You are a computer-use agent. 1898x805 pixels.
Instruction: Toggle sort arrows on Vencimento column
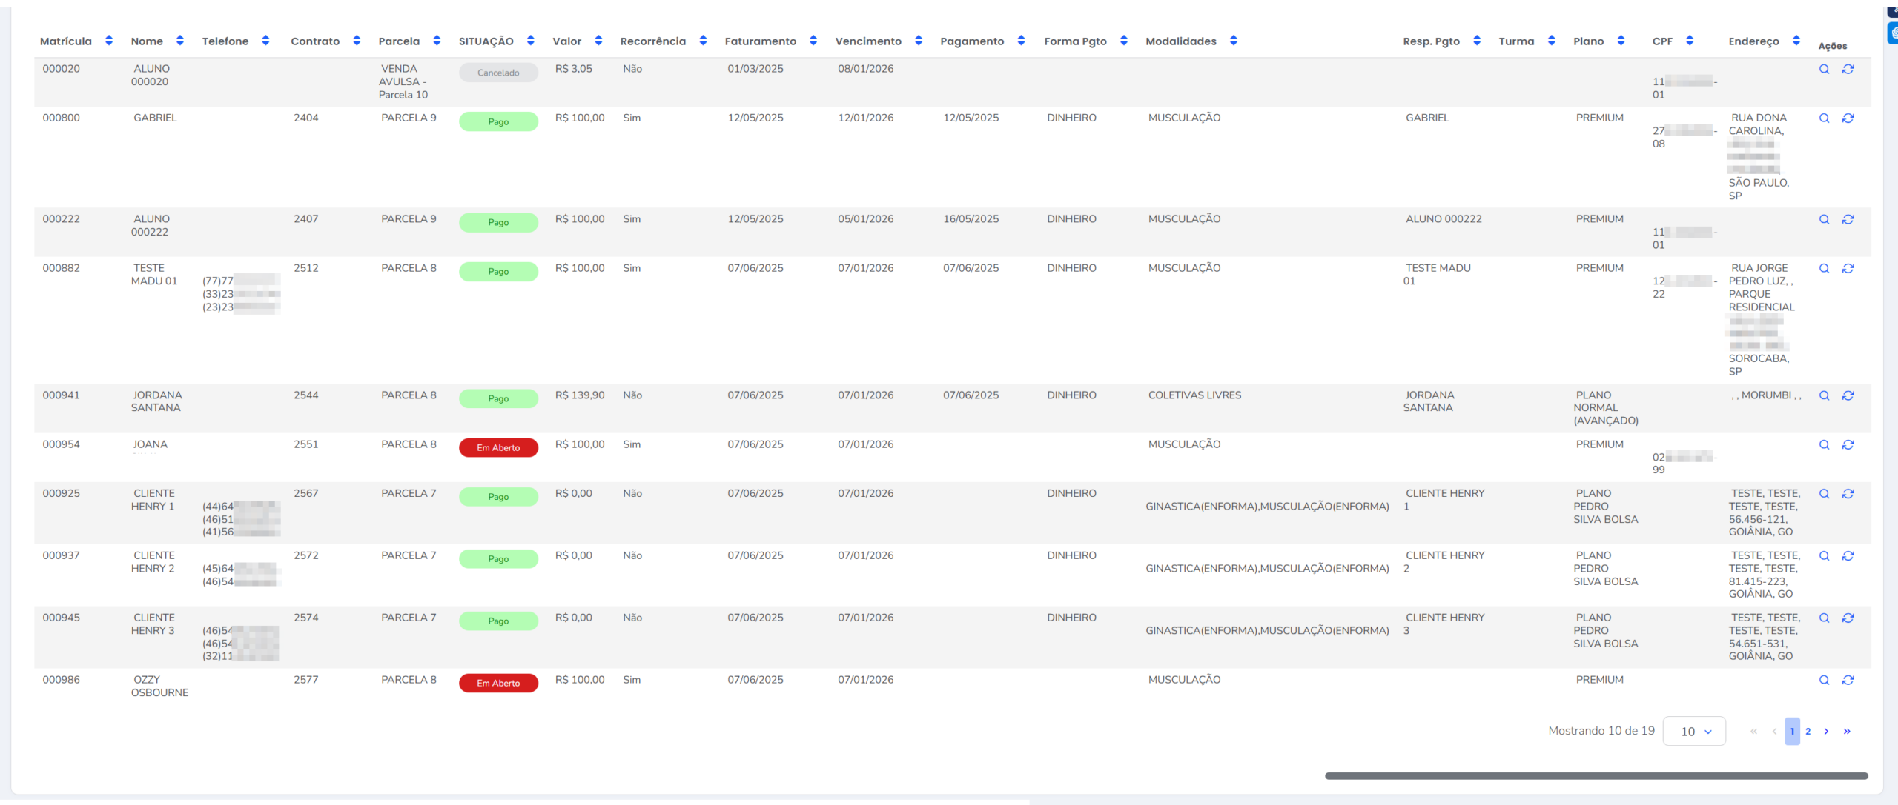(918, 41)
